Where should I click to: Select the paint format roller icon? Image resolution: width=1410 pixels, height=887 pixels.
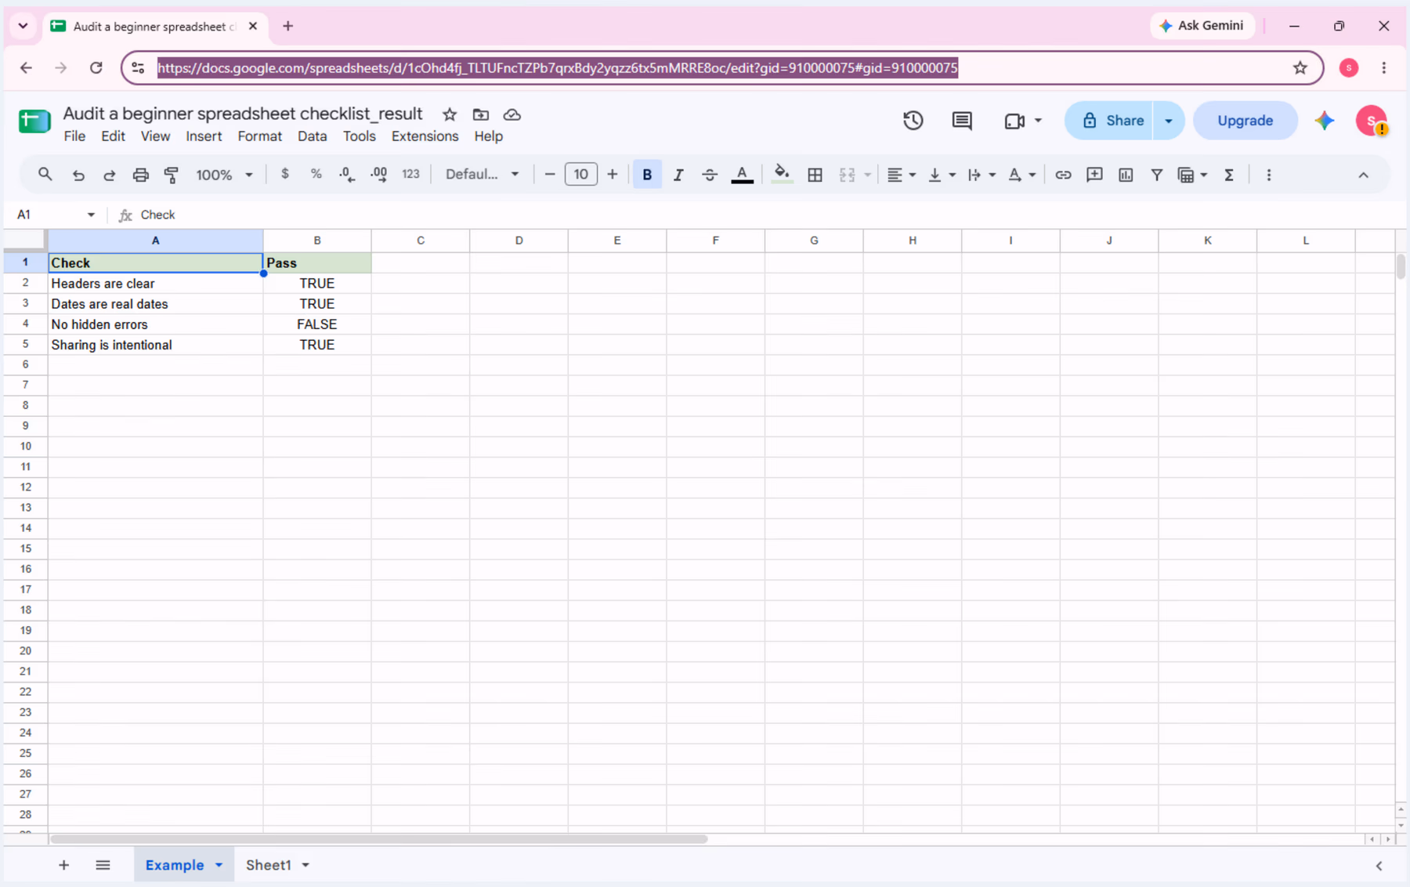click(x=172, y=175)
